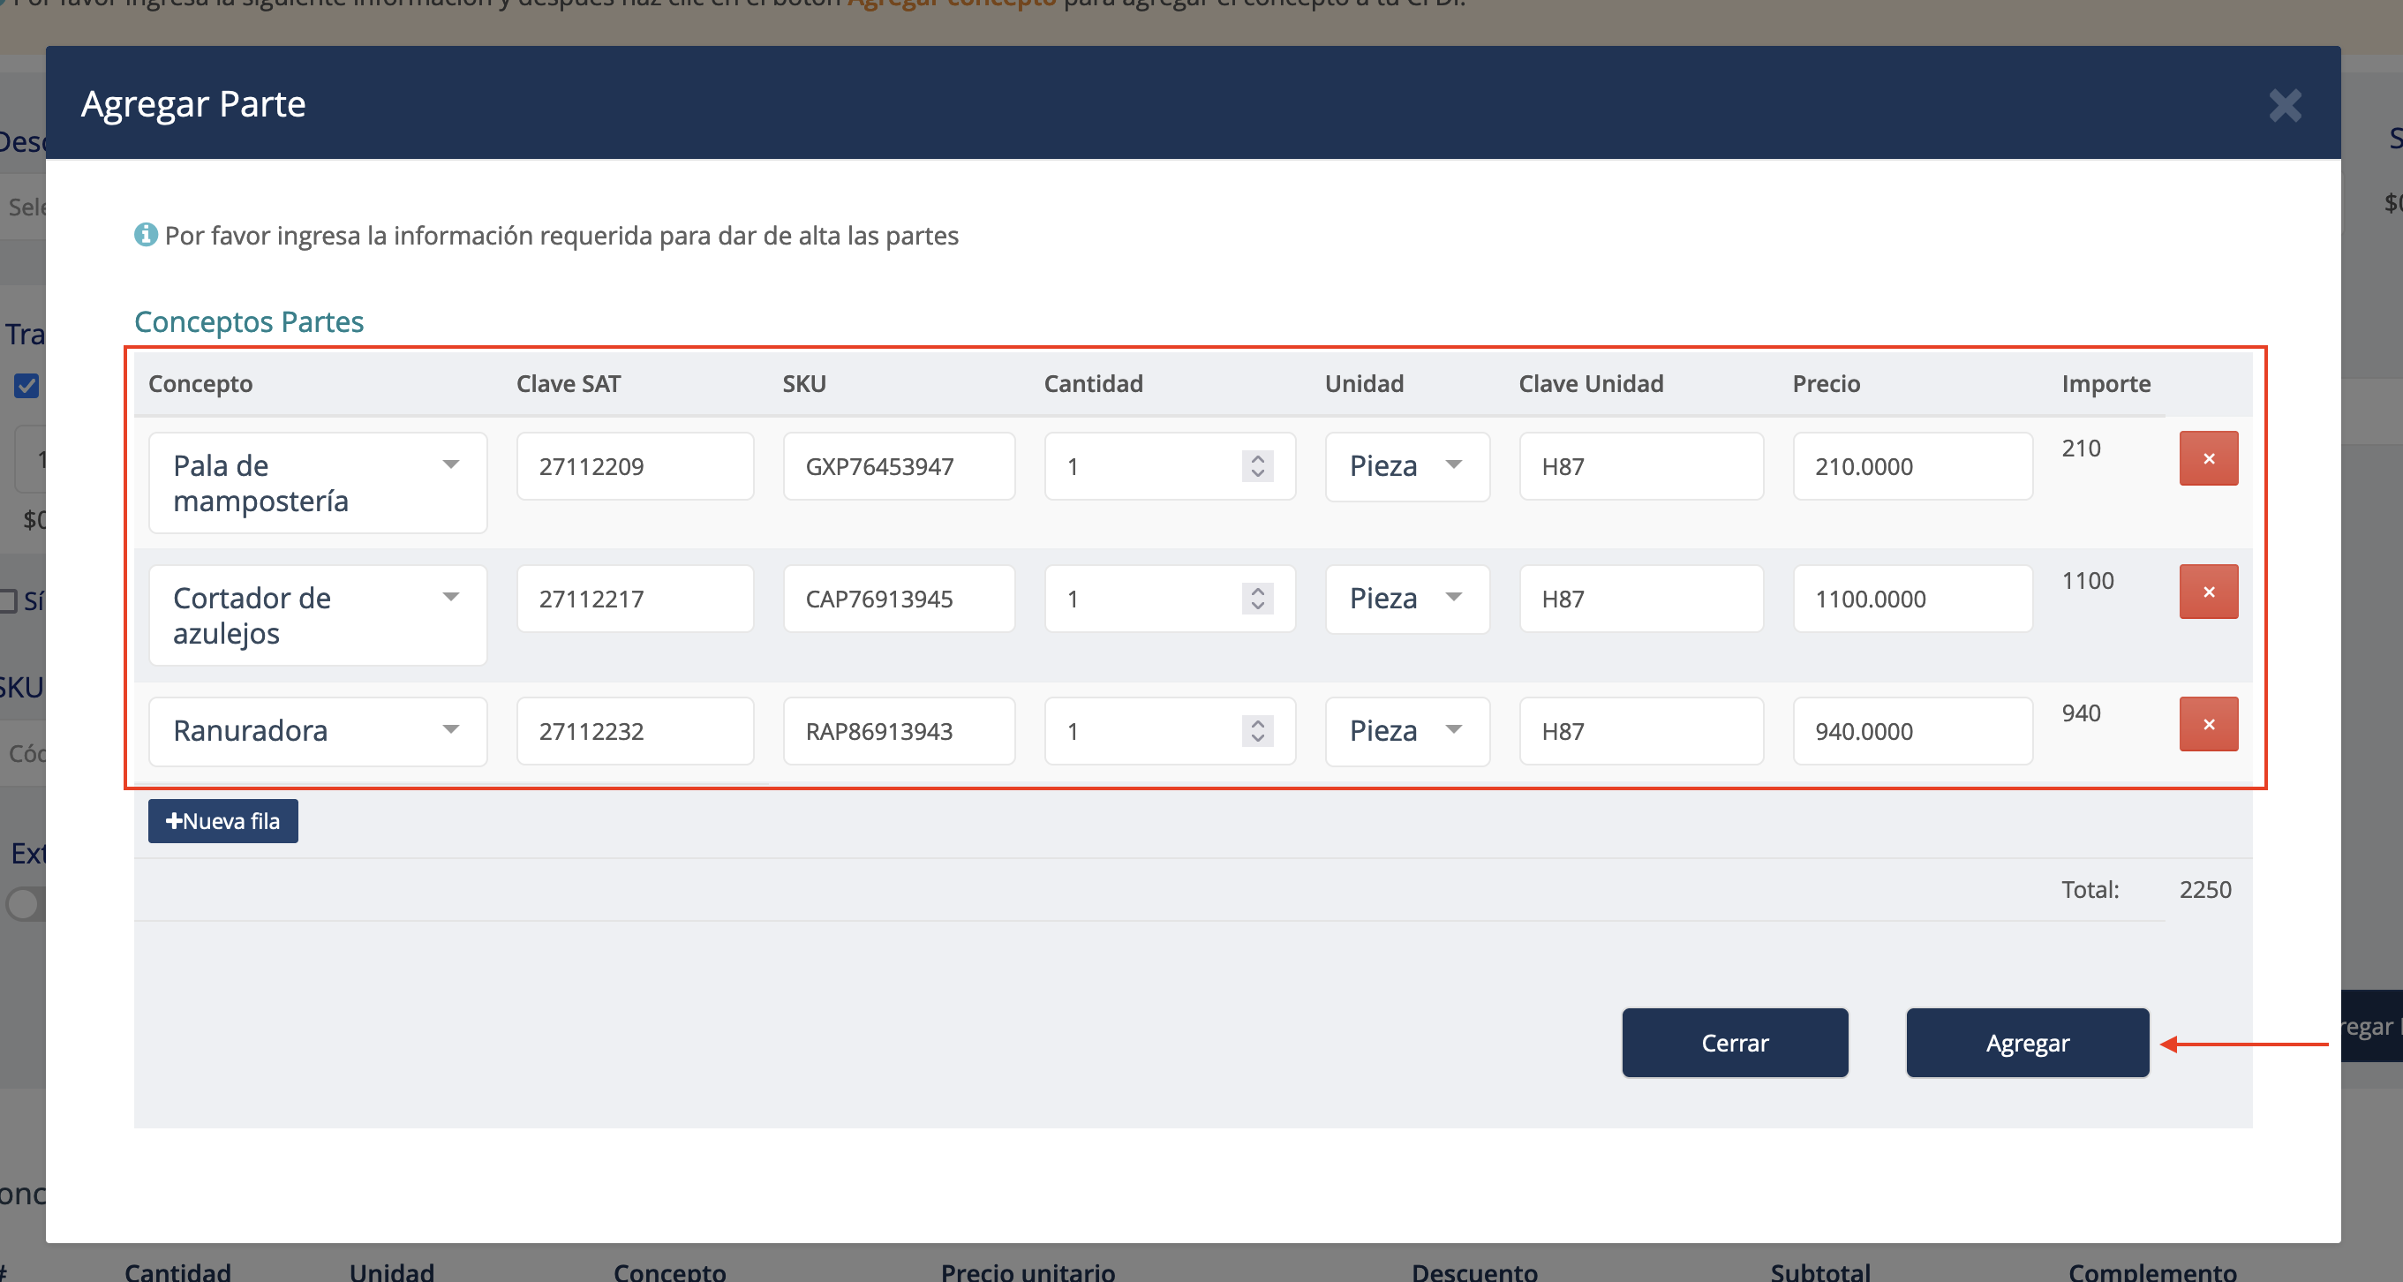Click the info icon beside instructions
The width and height of the screenshot is (2403, 1282).
pyautogui.click(x=146, y=234)
